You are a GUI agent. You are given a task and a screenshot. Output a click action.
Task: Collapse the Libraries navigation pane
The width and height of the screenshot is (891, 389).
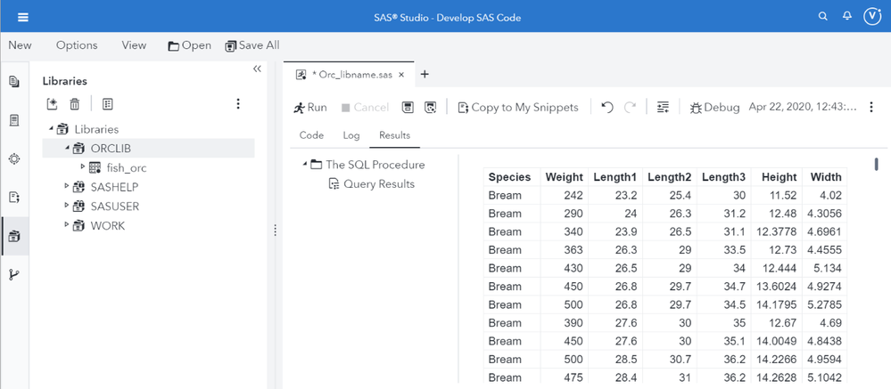[x=257, y=69]
